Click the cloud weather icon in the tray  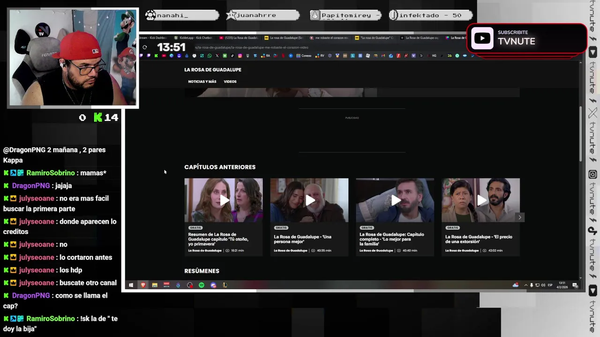(516, 285)
